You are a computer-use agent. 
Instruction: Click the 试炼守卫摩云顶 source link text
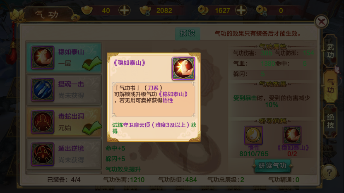[154, 128]
